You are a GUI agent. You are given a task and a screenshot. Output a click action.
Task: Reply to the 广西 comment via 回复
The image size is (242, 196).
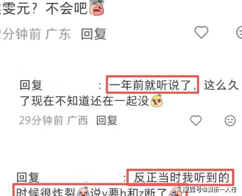[x=107, y=120]
